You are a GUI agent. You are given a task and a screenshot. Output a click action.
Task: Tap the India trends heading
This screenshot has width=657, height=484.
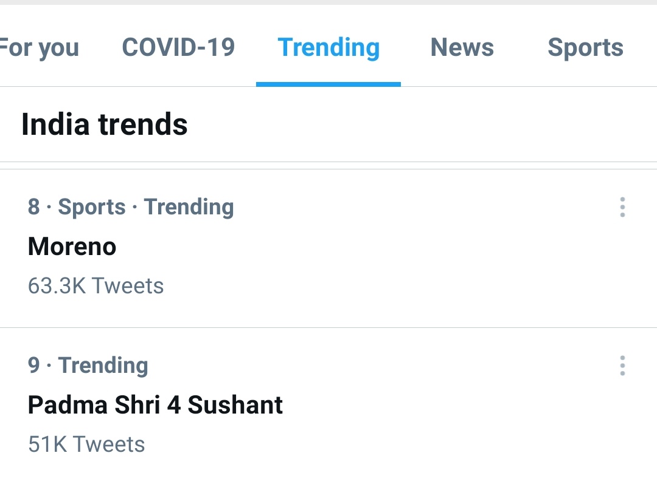[104, 124]
